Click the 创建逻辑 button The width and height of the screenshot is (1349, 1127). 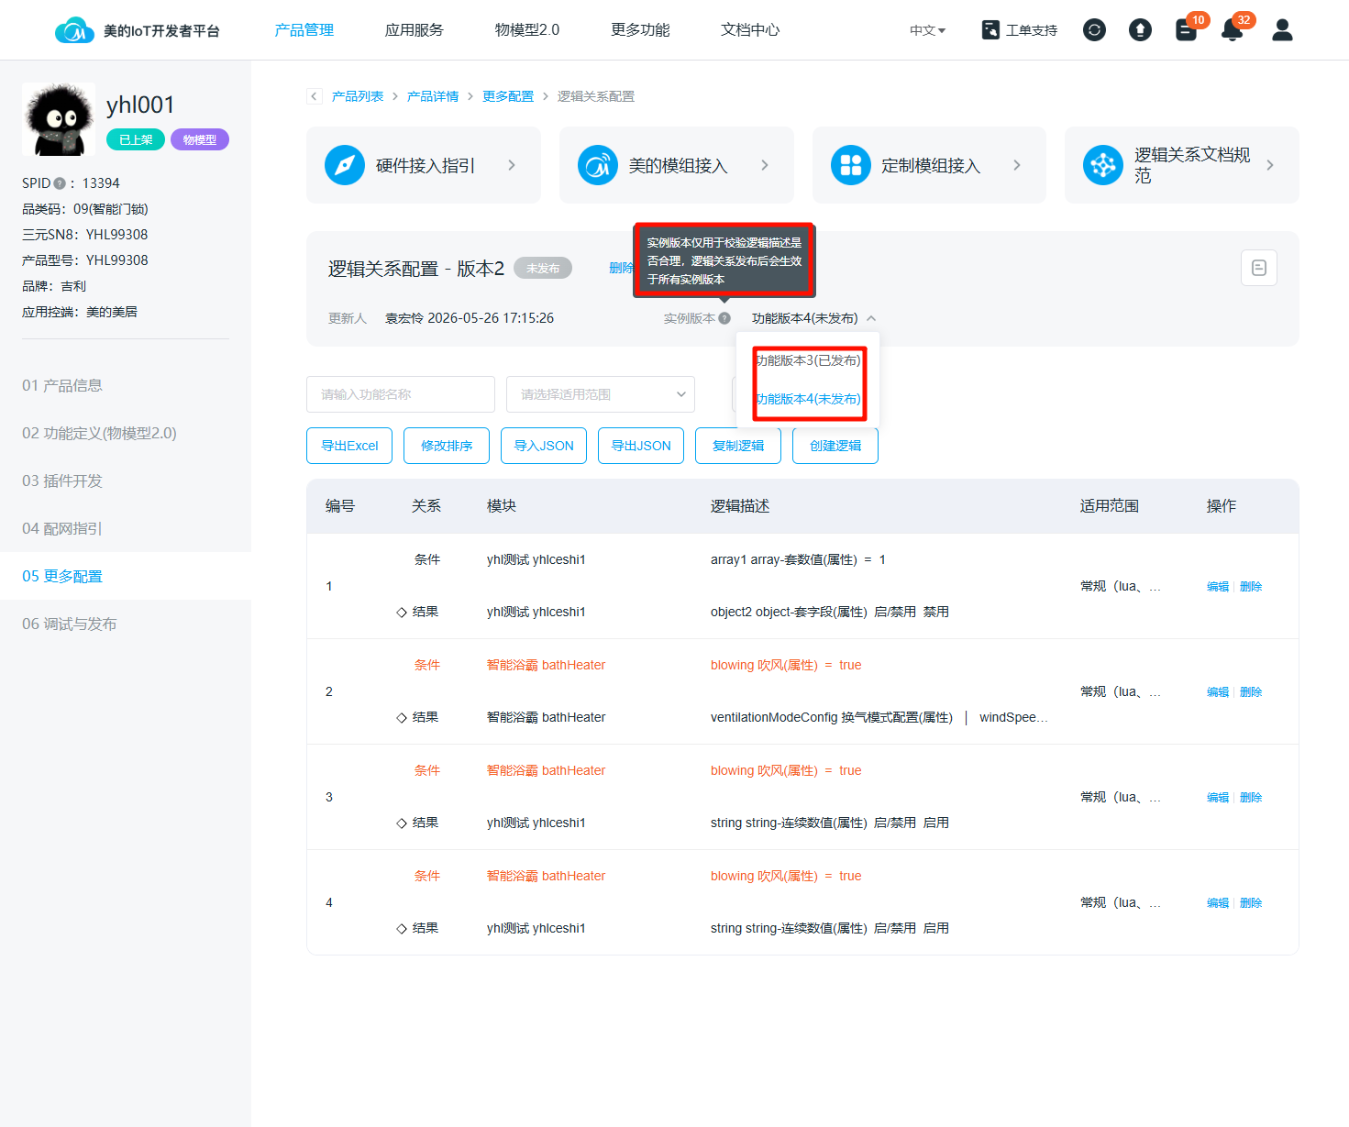(835, 446)
